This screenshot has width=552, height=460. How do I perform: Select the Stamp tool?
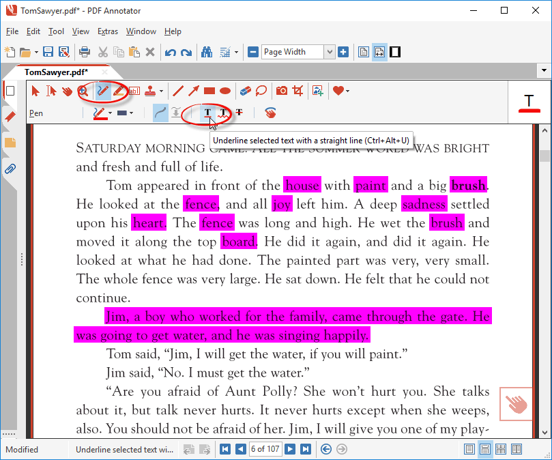(150, 91)
